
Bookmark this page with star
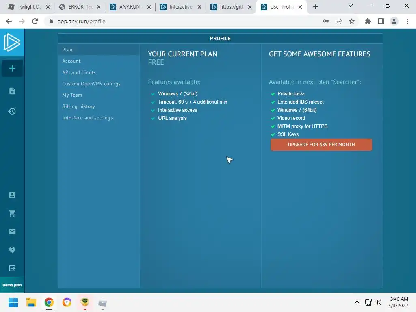(x=352, y=21)
